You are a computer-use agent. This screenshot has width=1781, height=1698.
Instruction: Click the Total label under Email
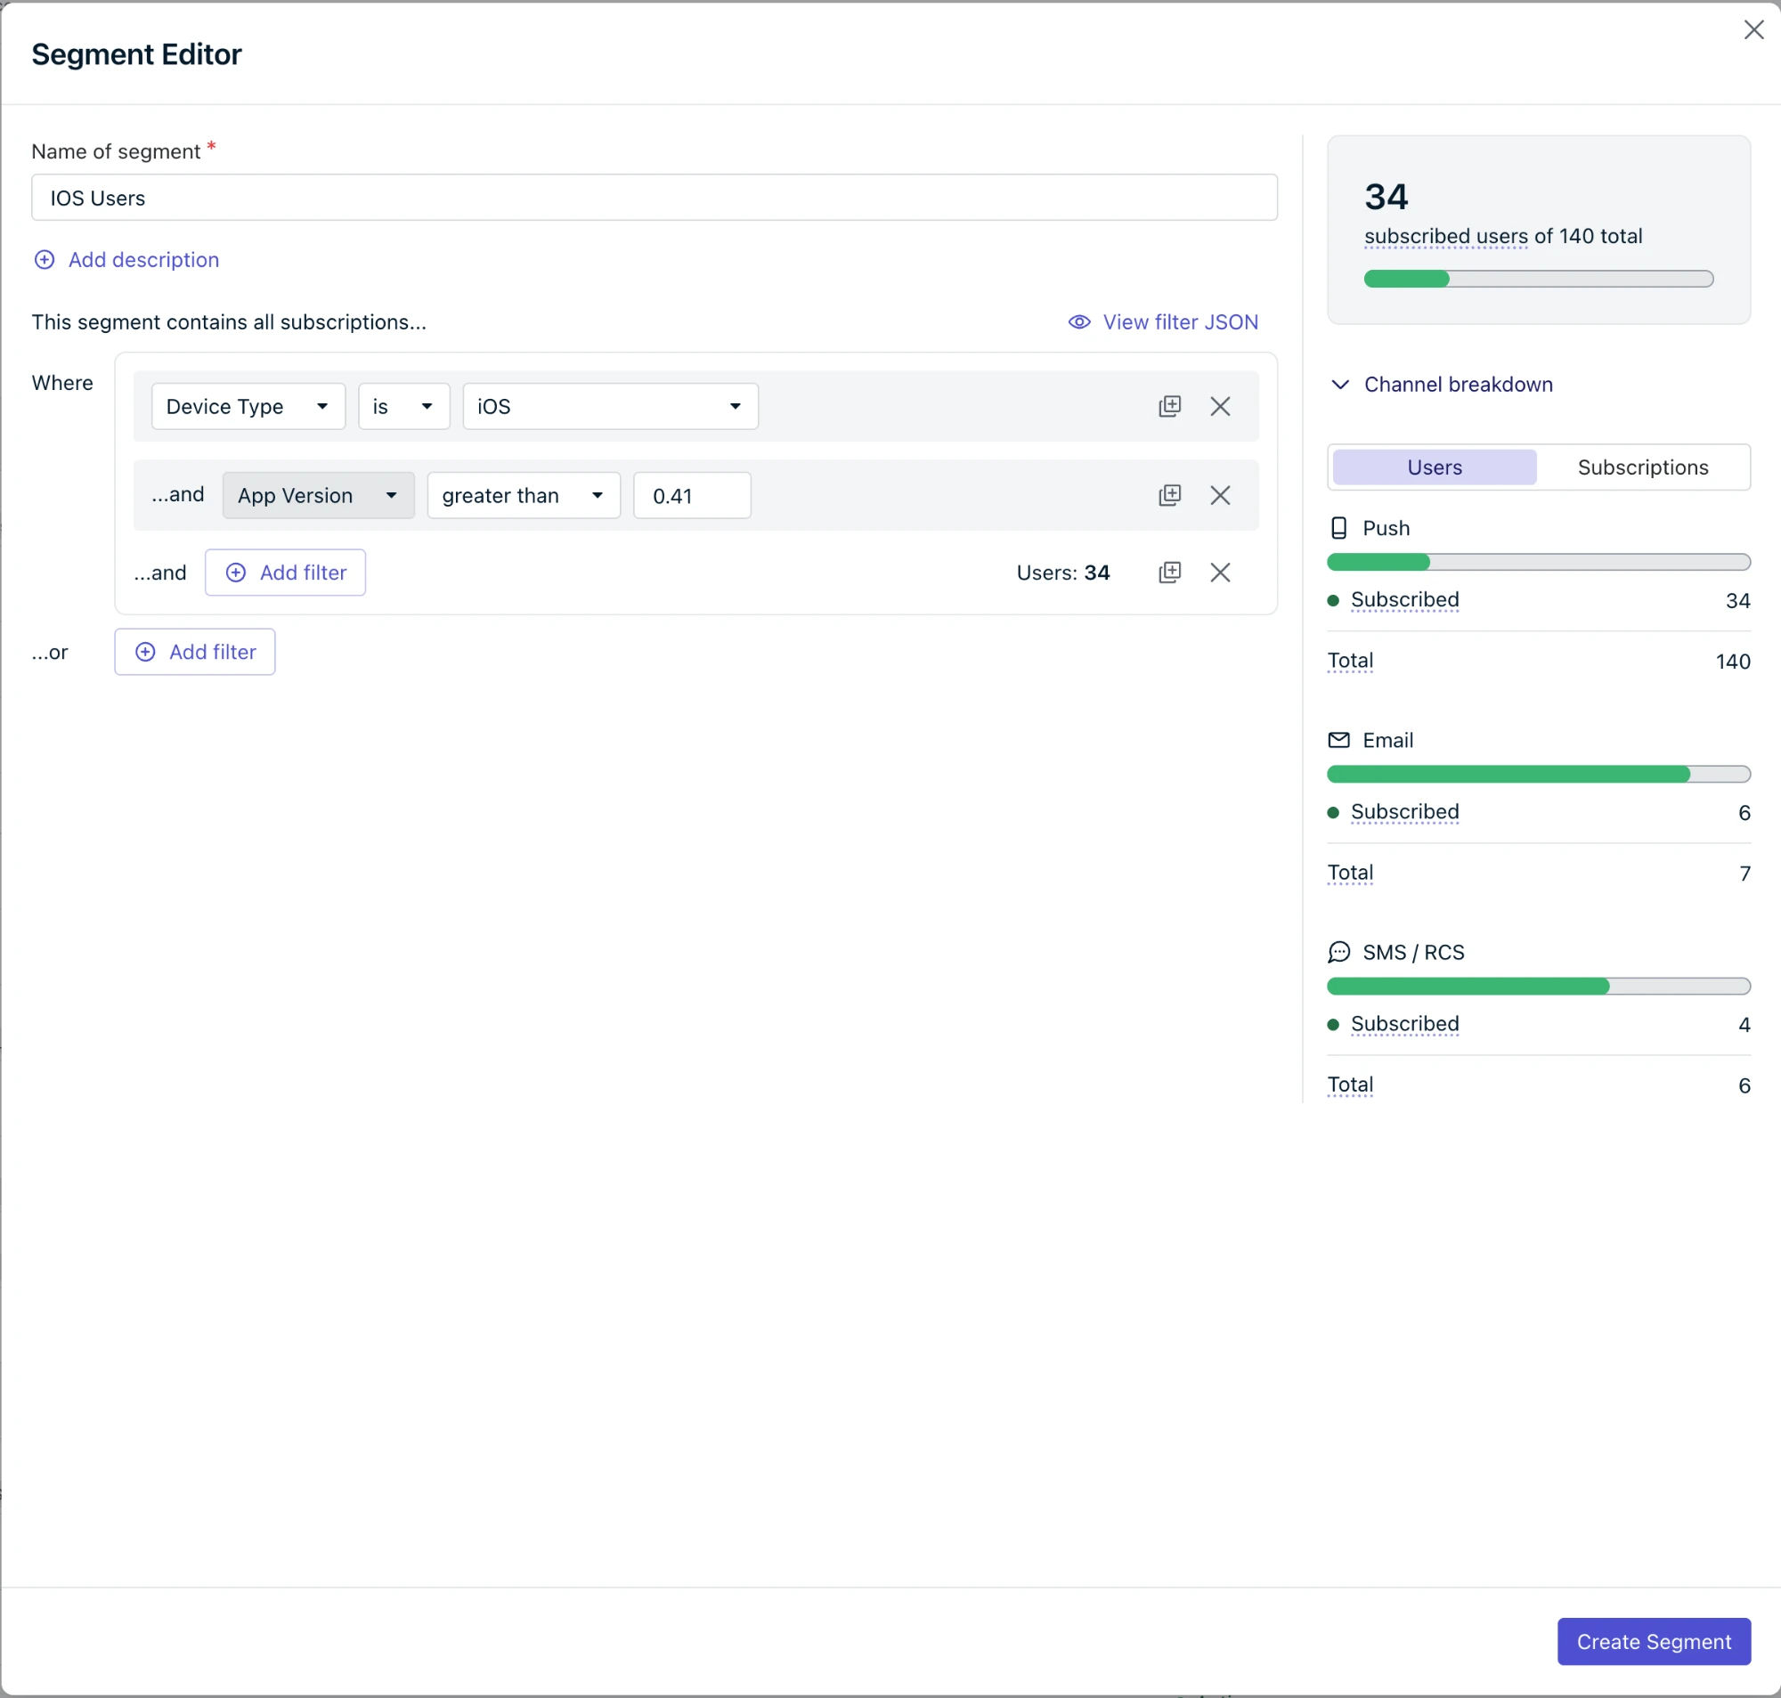pos(1350,873)
